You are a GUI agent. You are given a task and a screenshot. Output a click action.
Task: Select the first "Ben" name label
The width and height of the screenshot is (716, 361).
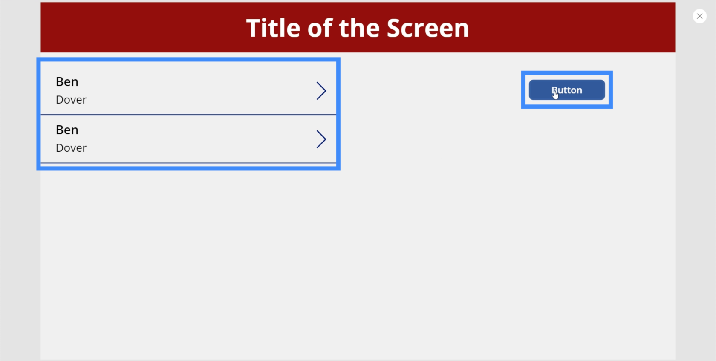[67, 81]
